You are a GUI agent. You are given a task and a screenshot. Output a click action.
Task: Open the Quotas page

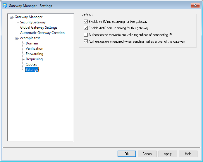coord(31,64)
